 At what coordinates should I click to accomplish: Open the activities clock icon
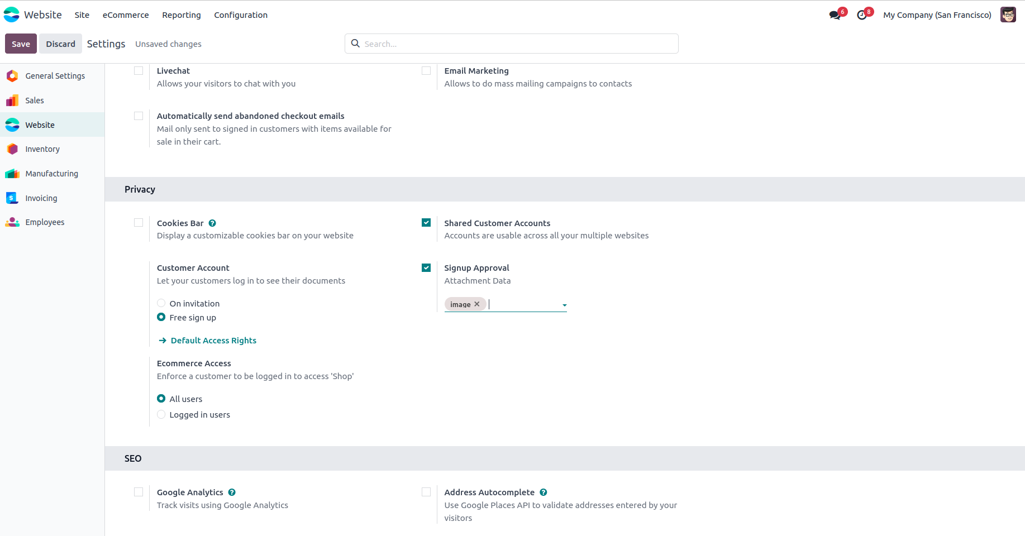point(862,15)
